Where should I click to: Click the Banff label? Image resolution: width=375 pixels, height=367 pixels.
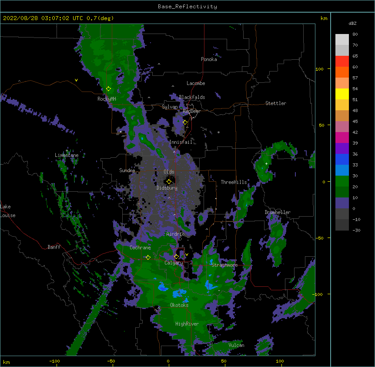(x=54, y=247)
